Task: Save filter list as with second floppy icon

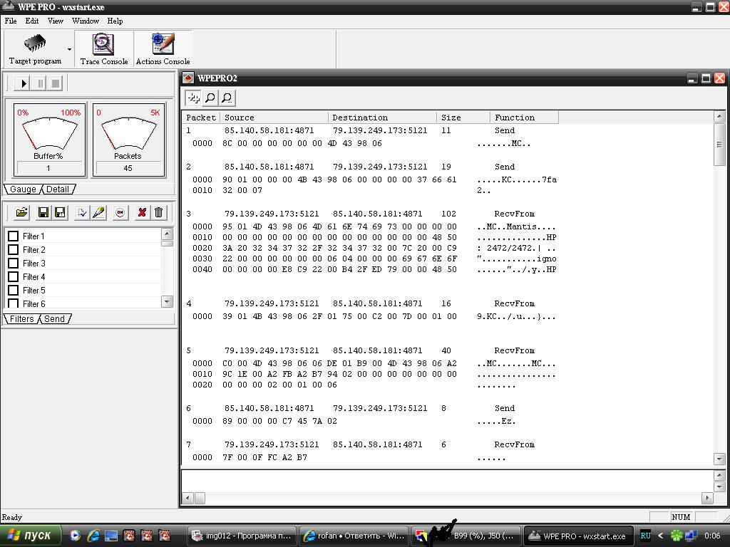Action: coord(60,212)
